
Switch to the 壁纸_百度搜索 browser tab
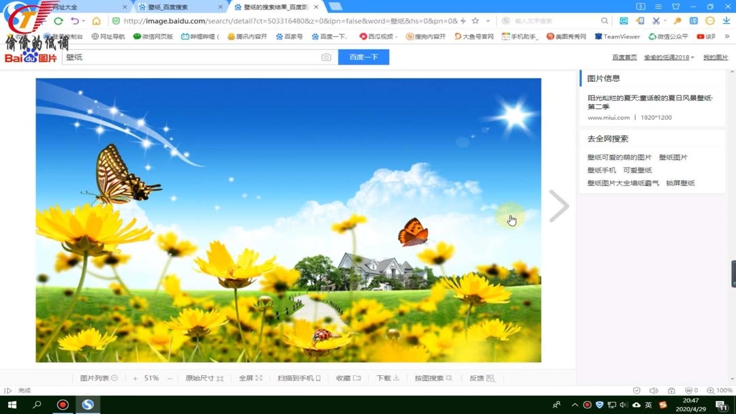click(170, 7)
